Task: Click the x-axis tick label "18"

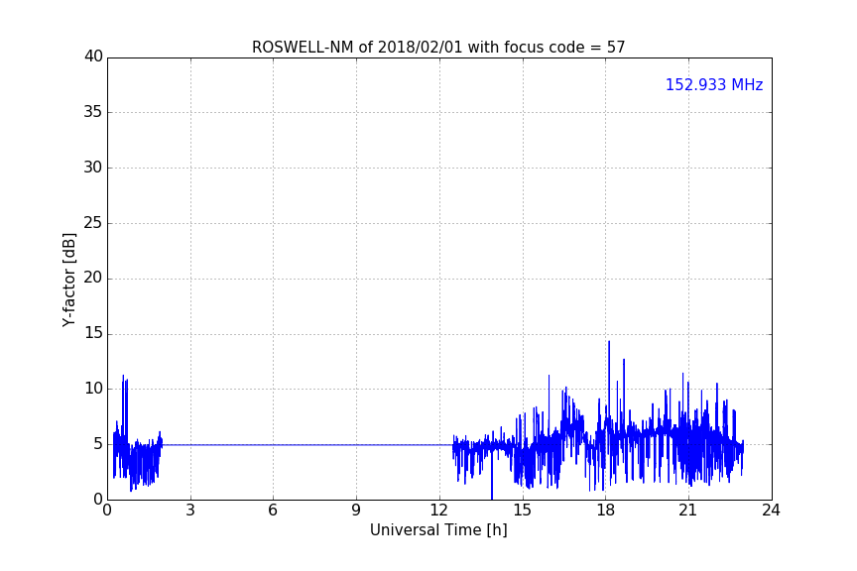Action: pyautogui.click(x=606, y=511)
